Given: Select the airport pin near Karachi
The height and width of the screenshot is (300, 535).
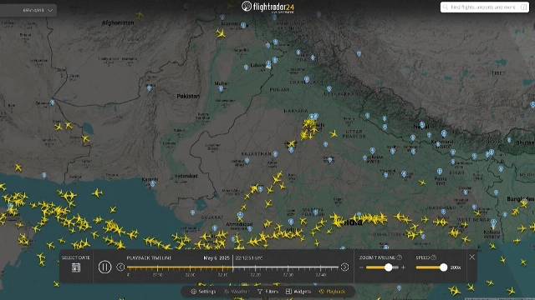Looking at the screenshot, I should point(153,184).
